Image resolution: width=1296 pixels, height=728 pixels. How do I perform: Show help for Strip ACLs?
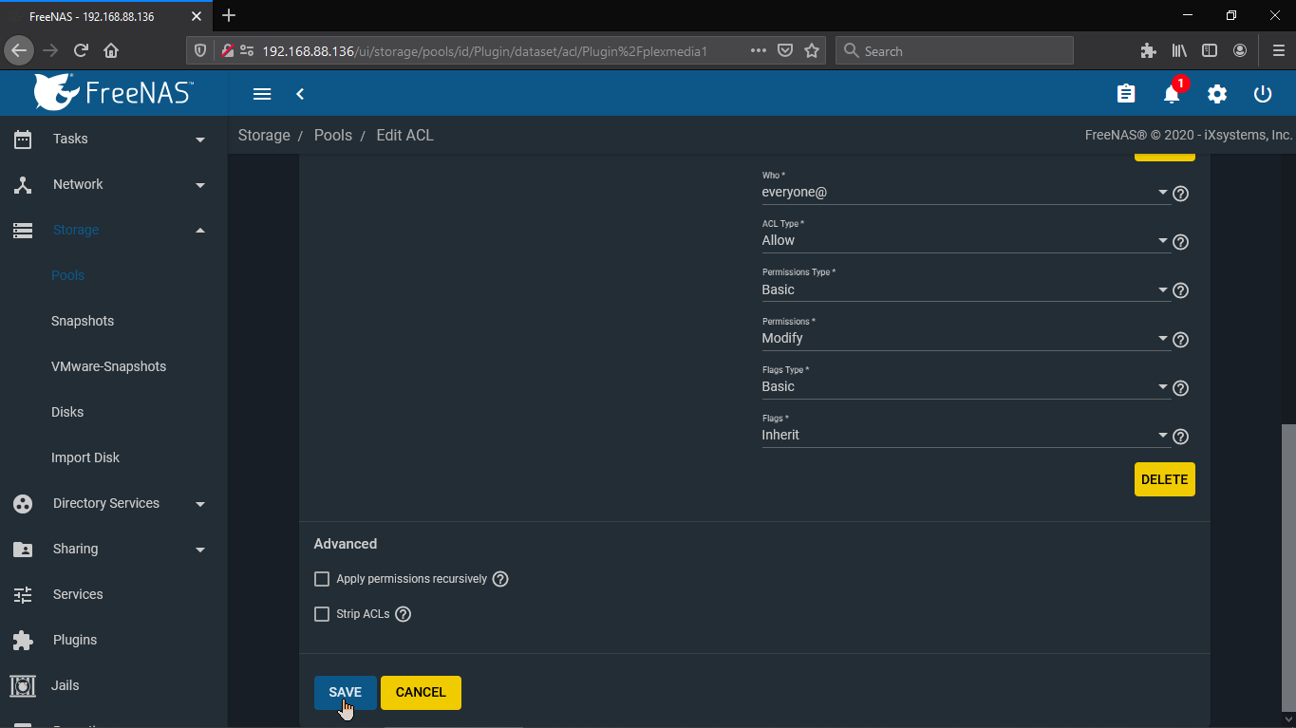(x=403, y=614)
